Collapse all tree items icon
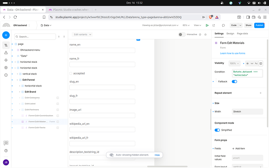269x168 pixels. pos(64,37)
